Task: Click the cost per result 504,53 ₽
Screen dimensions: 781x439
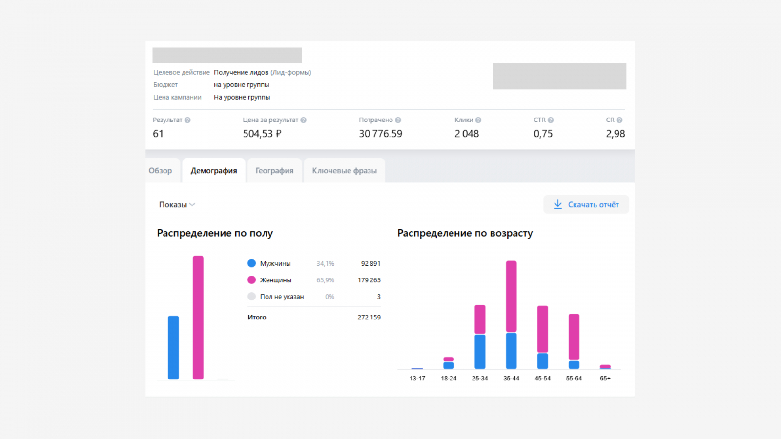Action: click(262, 134)
